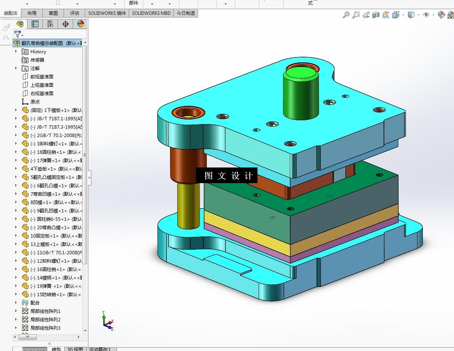The width and height of the screenshot is (454, 351).
Task: Open the FeatureManager design tree tab
Action: coord(20,24)
